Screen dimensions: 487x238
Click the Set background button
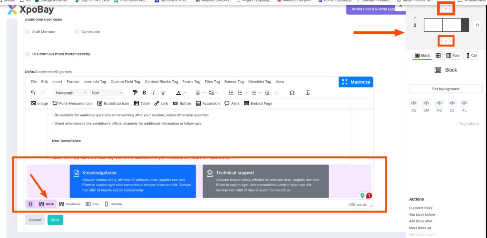pyautogui.click(x=446, y=89)
